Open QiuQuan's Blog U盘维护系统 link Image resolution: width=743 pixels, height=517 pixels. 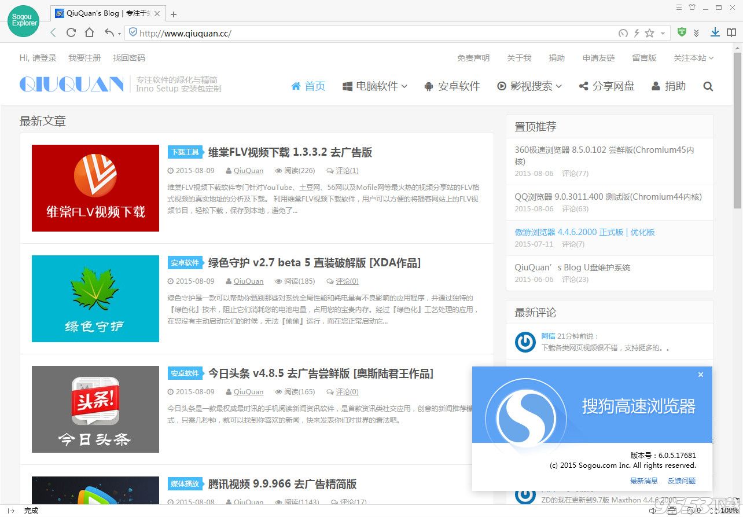pos(572,267)
